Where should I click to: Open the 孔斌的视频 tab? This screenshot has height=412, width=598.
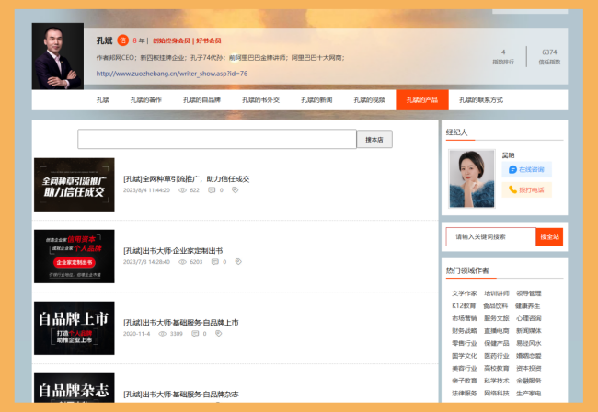click(x=367, y=100)
